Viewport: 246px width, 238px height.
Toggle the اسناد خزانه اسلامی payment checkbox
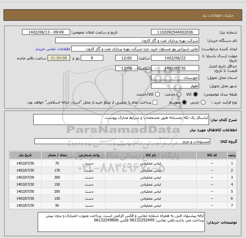[155, 102]
